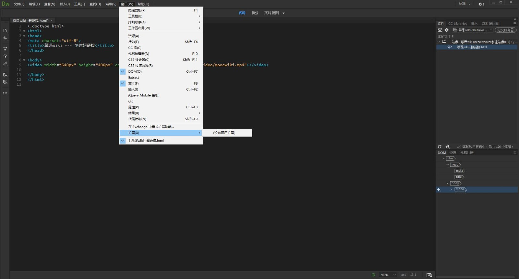The height and width of the screenshot is (279, 519).
Task: Open the site selector dropdown 慕课wiki-Dreamwe...
Action: click(x=473, y=30)
